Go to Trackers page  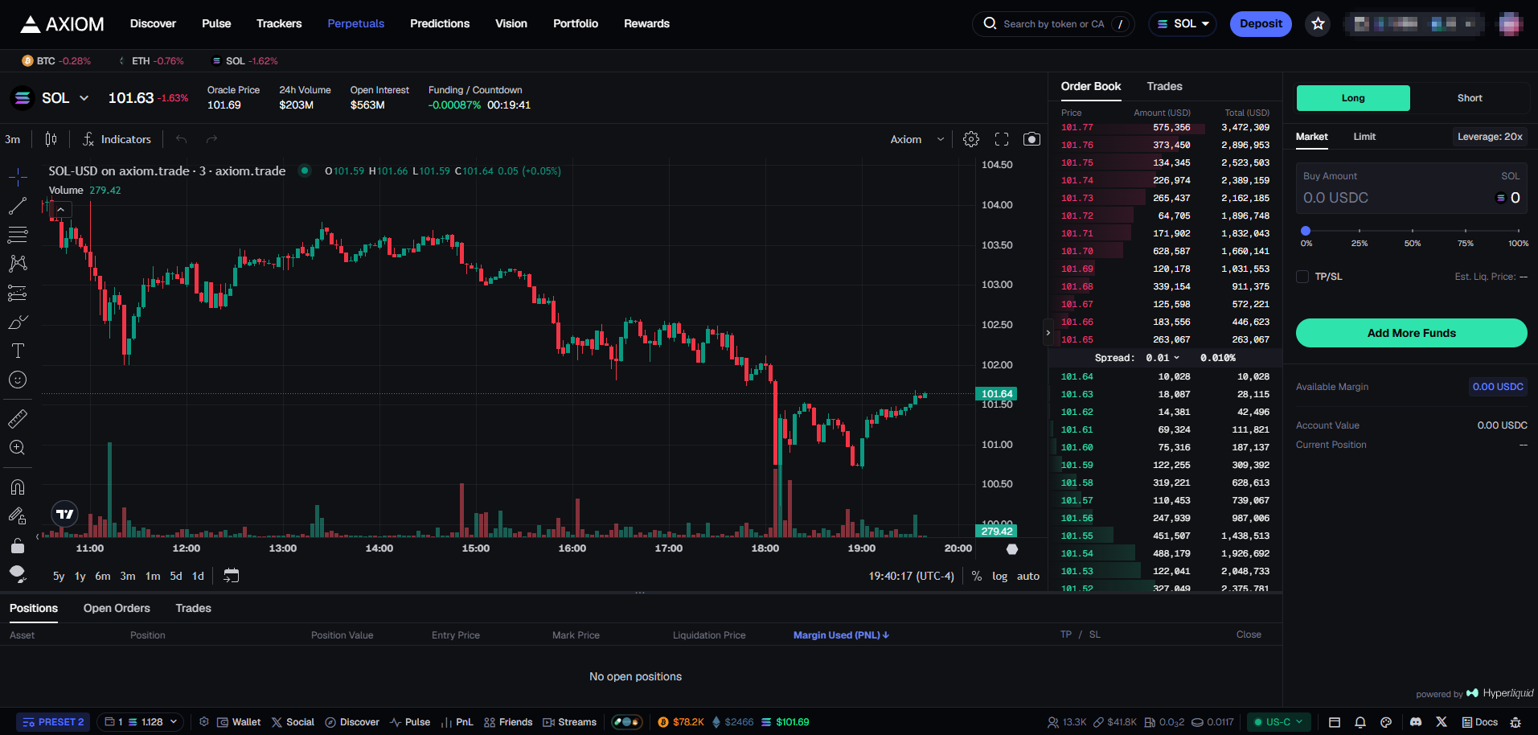click(x=279, y=24)
